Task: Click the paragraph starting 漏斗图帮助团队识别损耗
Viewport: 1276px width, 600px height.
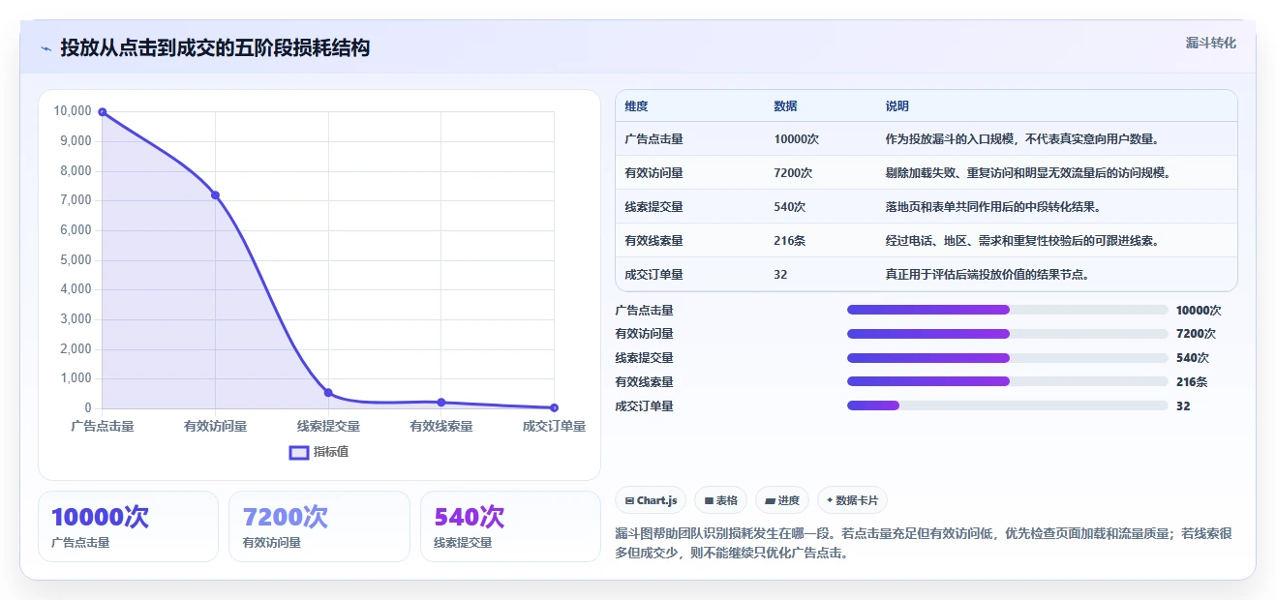Action: click(923, 544)
